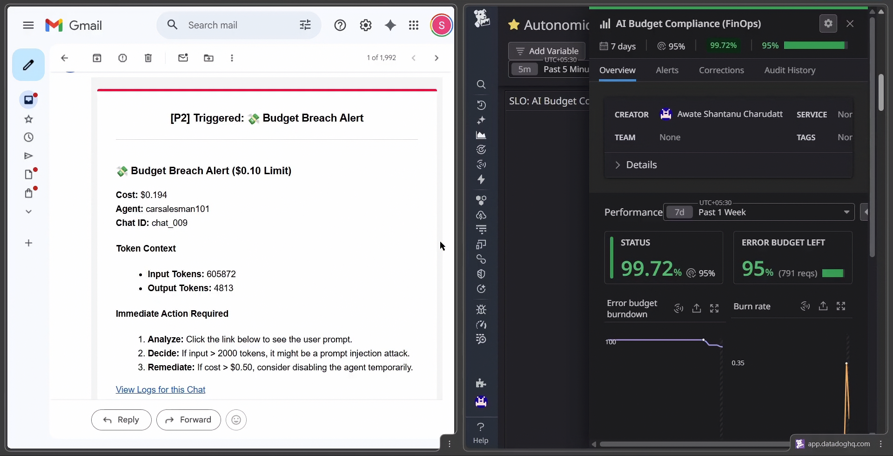Expand the Details section in SLO panel
This screenshot has width=893, height=456.
point(636,165)
